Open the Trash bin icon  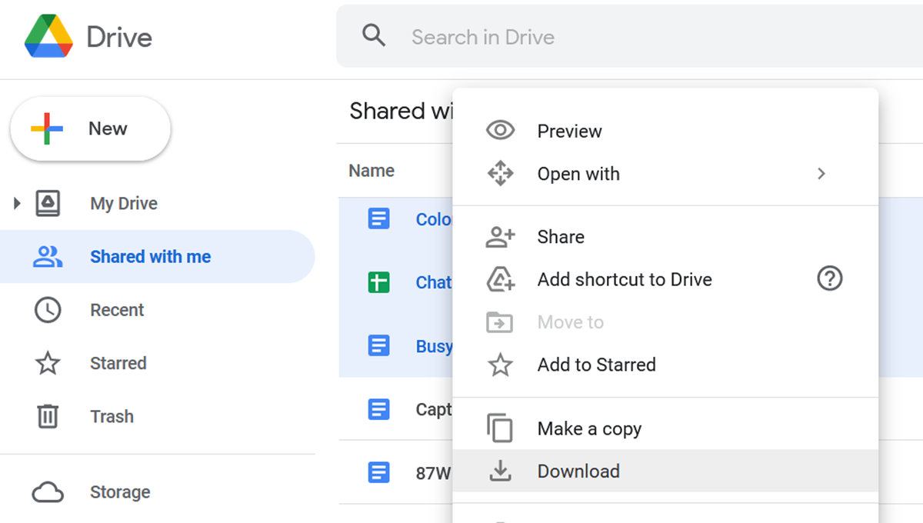coord(48,416)
